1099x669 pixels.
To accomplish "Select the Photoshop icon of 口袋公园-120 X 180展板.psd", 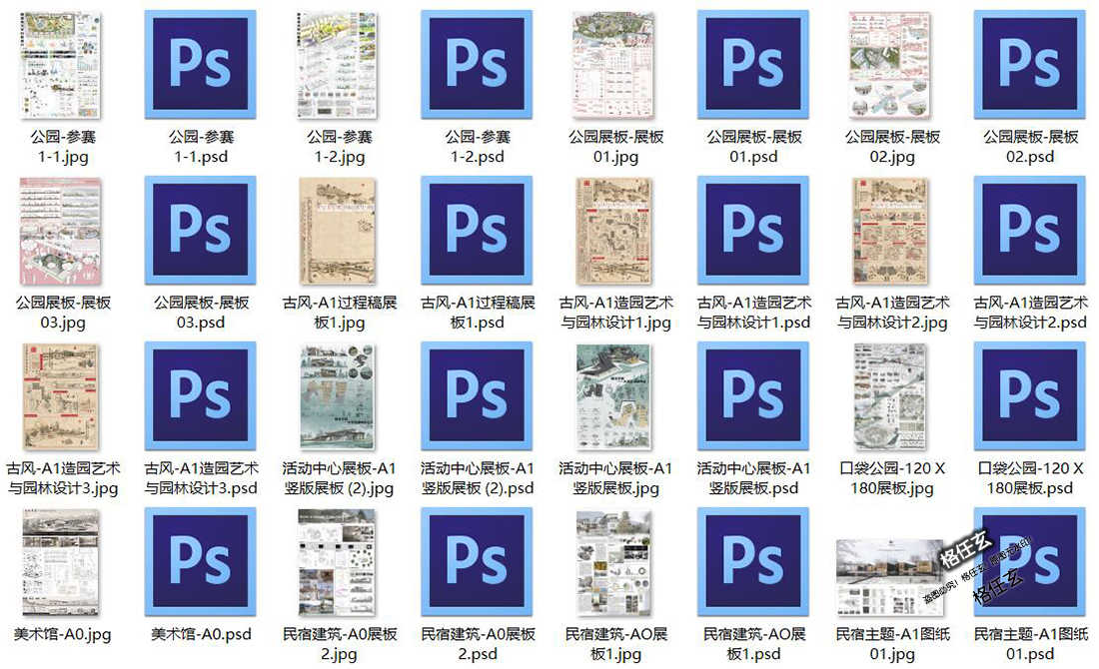I will pos(1030,395).
